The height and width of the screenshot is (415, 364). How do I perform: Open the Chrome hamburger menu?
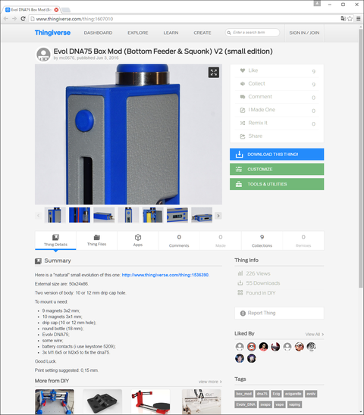click(x=359, y=18)
